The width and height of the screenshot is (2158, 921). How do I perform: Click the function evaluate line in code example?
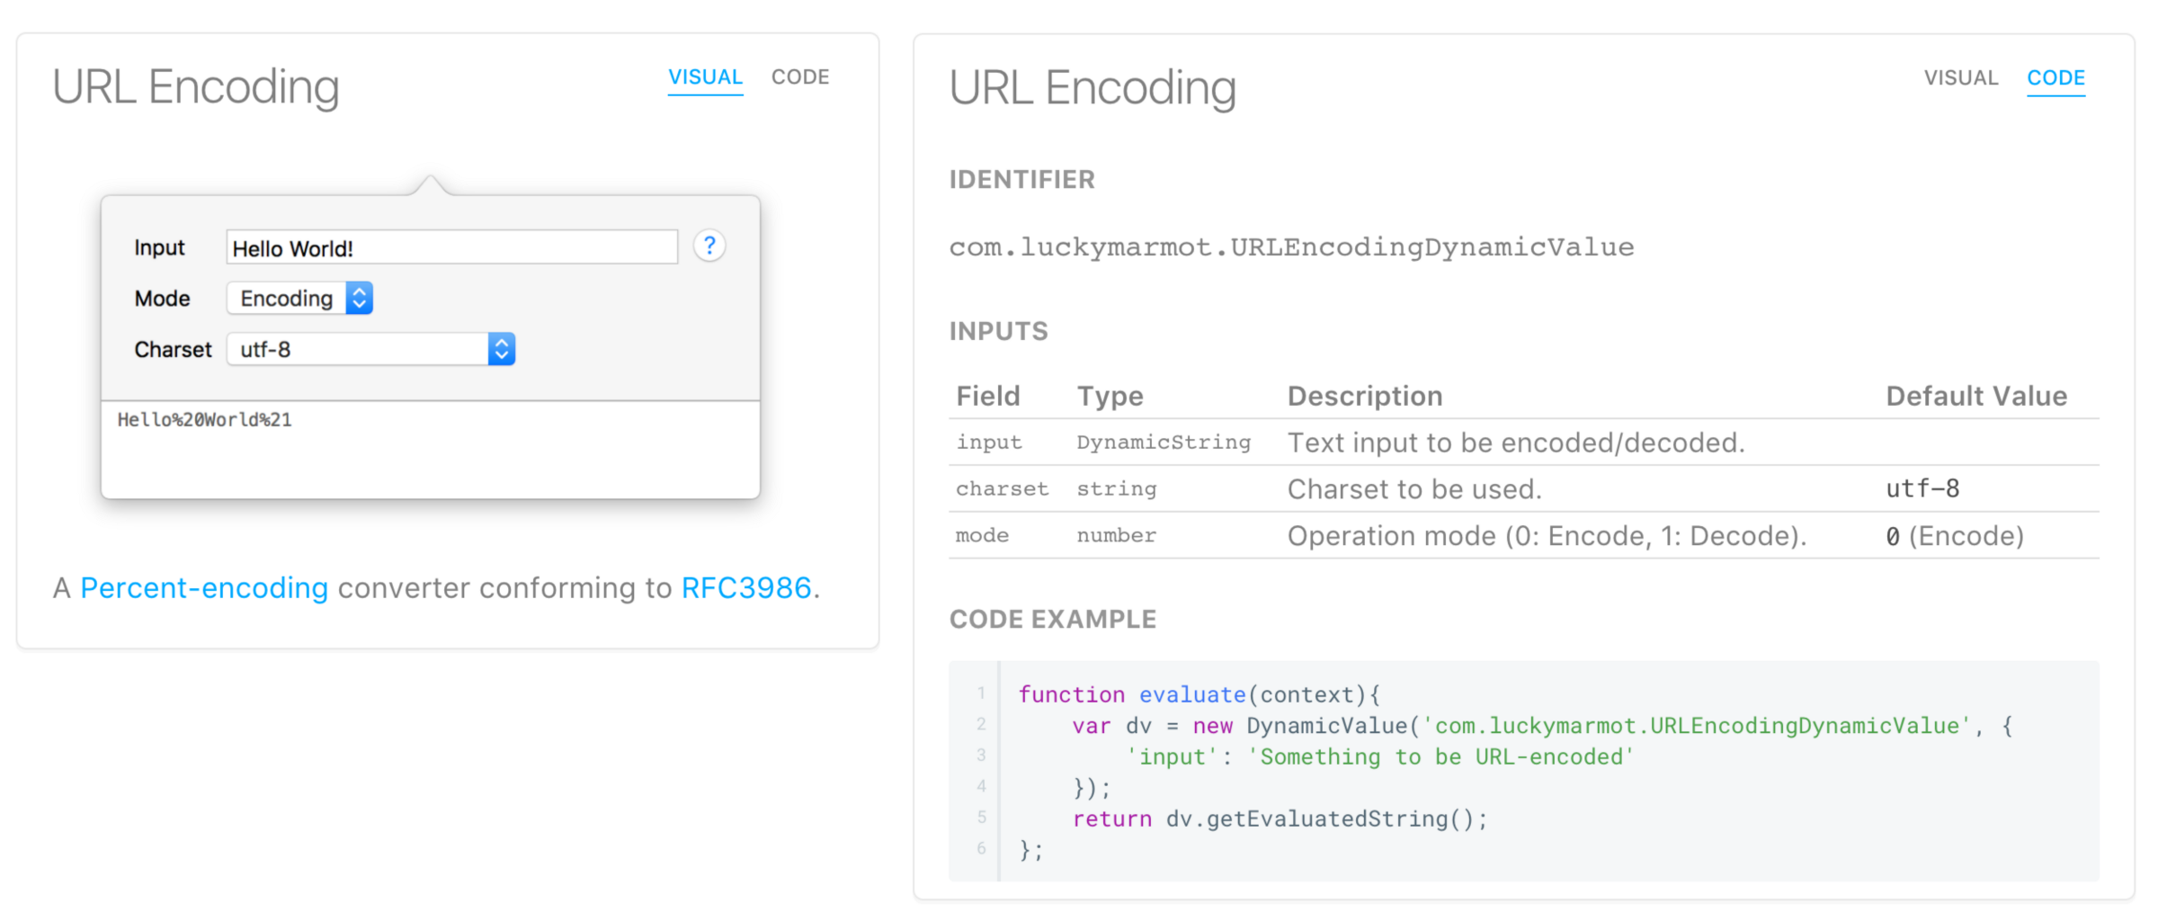point(1199,694)
